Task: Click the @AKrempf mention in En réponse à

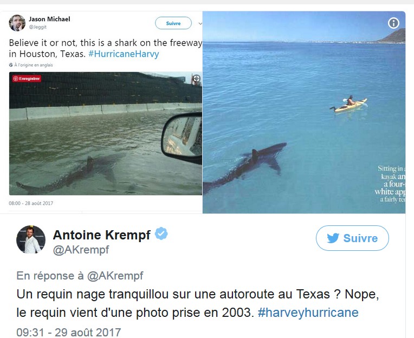Action: click(x=115, y=276)
